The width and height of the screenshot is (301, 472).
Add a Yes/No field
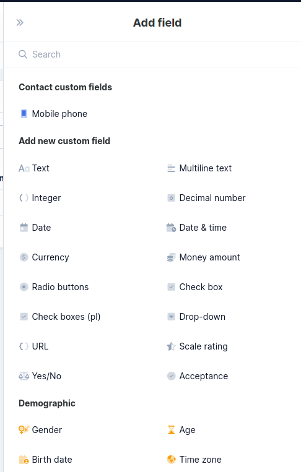click(x=40, y=376)
